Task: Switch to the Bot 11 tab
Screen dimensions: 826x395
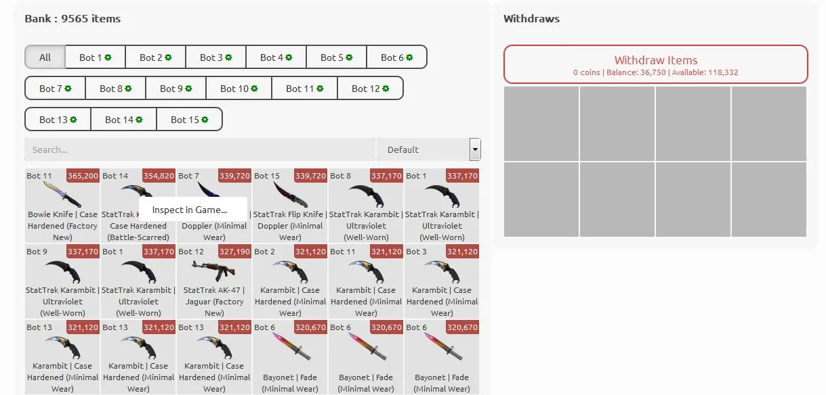Action: [x=304, y=88]
